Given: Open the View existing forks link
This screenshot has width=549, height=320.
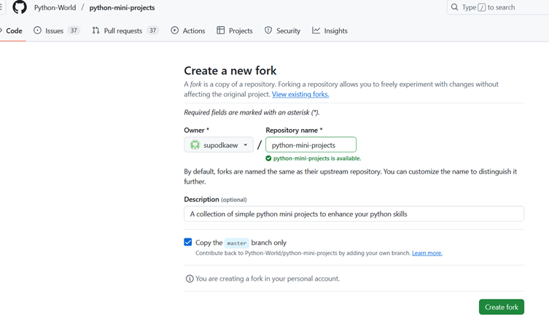Looking at the screenshot, I should click(x=300, y=95).
